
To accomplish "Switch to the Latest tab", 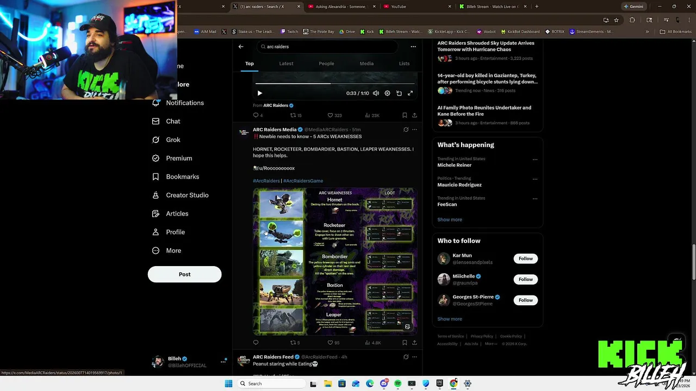I will pos(286,64).
